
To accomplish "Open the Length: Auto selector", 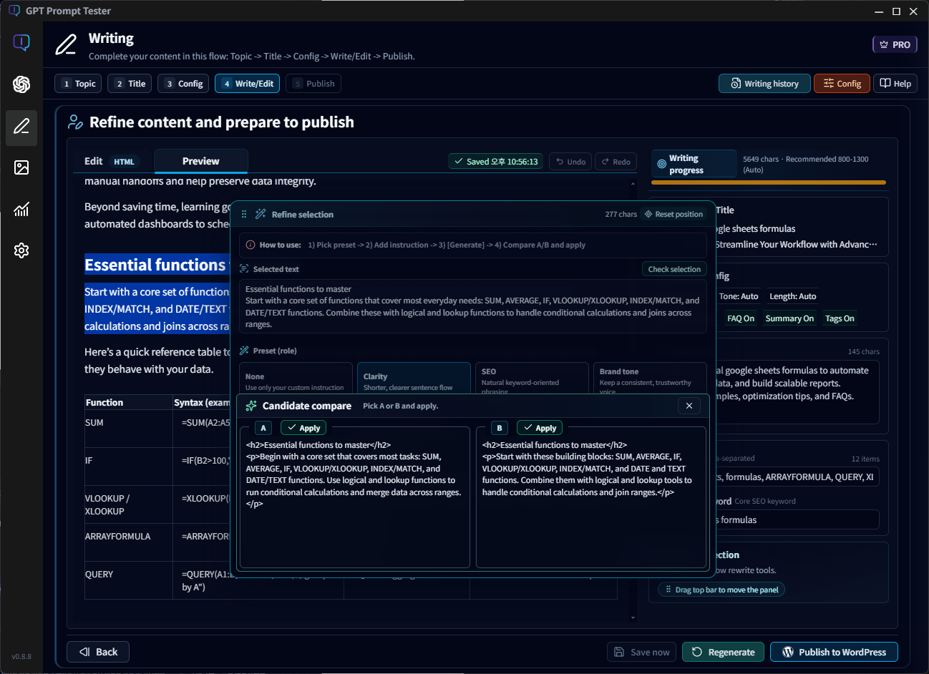I will (x=792, y=296).
